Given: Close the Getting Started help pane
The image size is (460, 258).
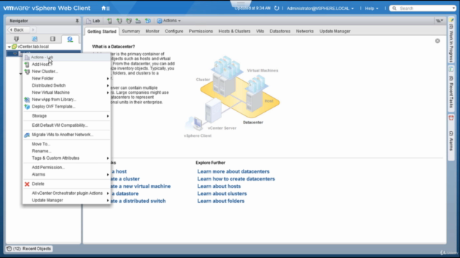Looking at the screenshot, I should point(438,41).
